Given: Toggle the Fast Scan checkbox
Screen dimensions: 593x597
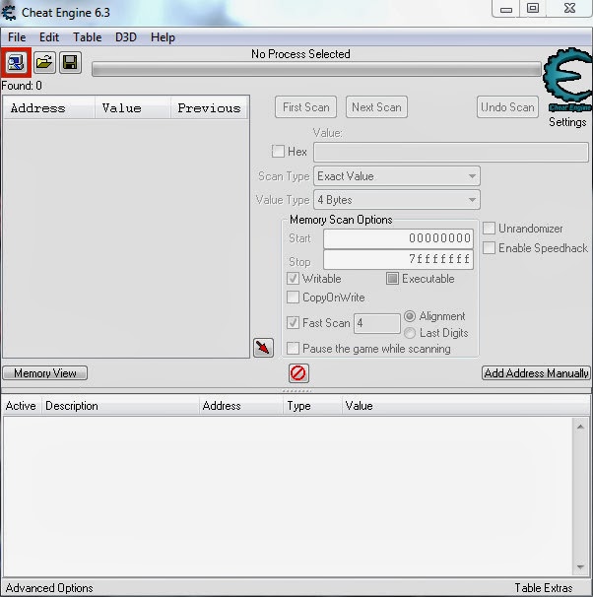Looking at the screenshot, I should tap(293, 322).
